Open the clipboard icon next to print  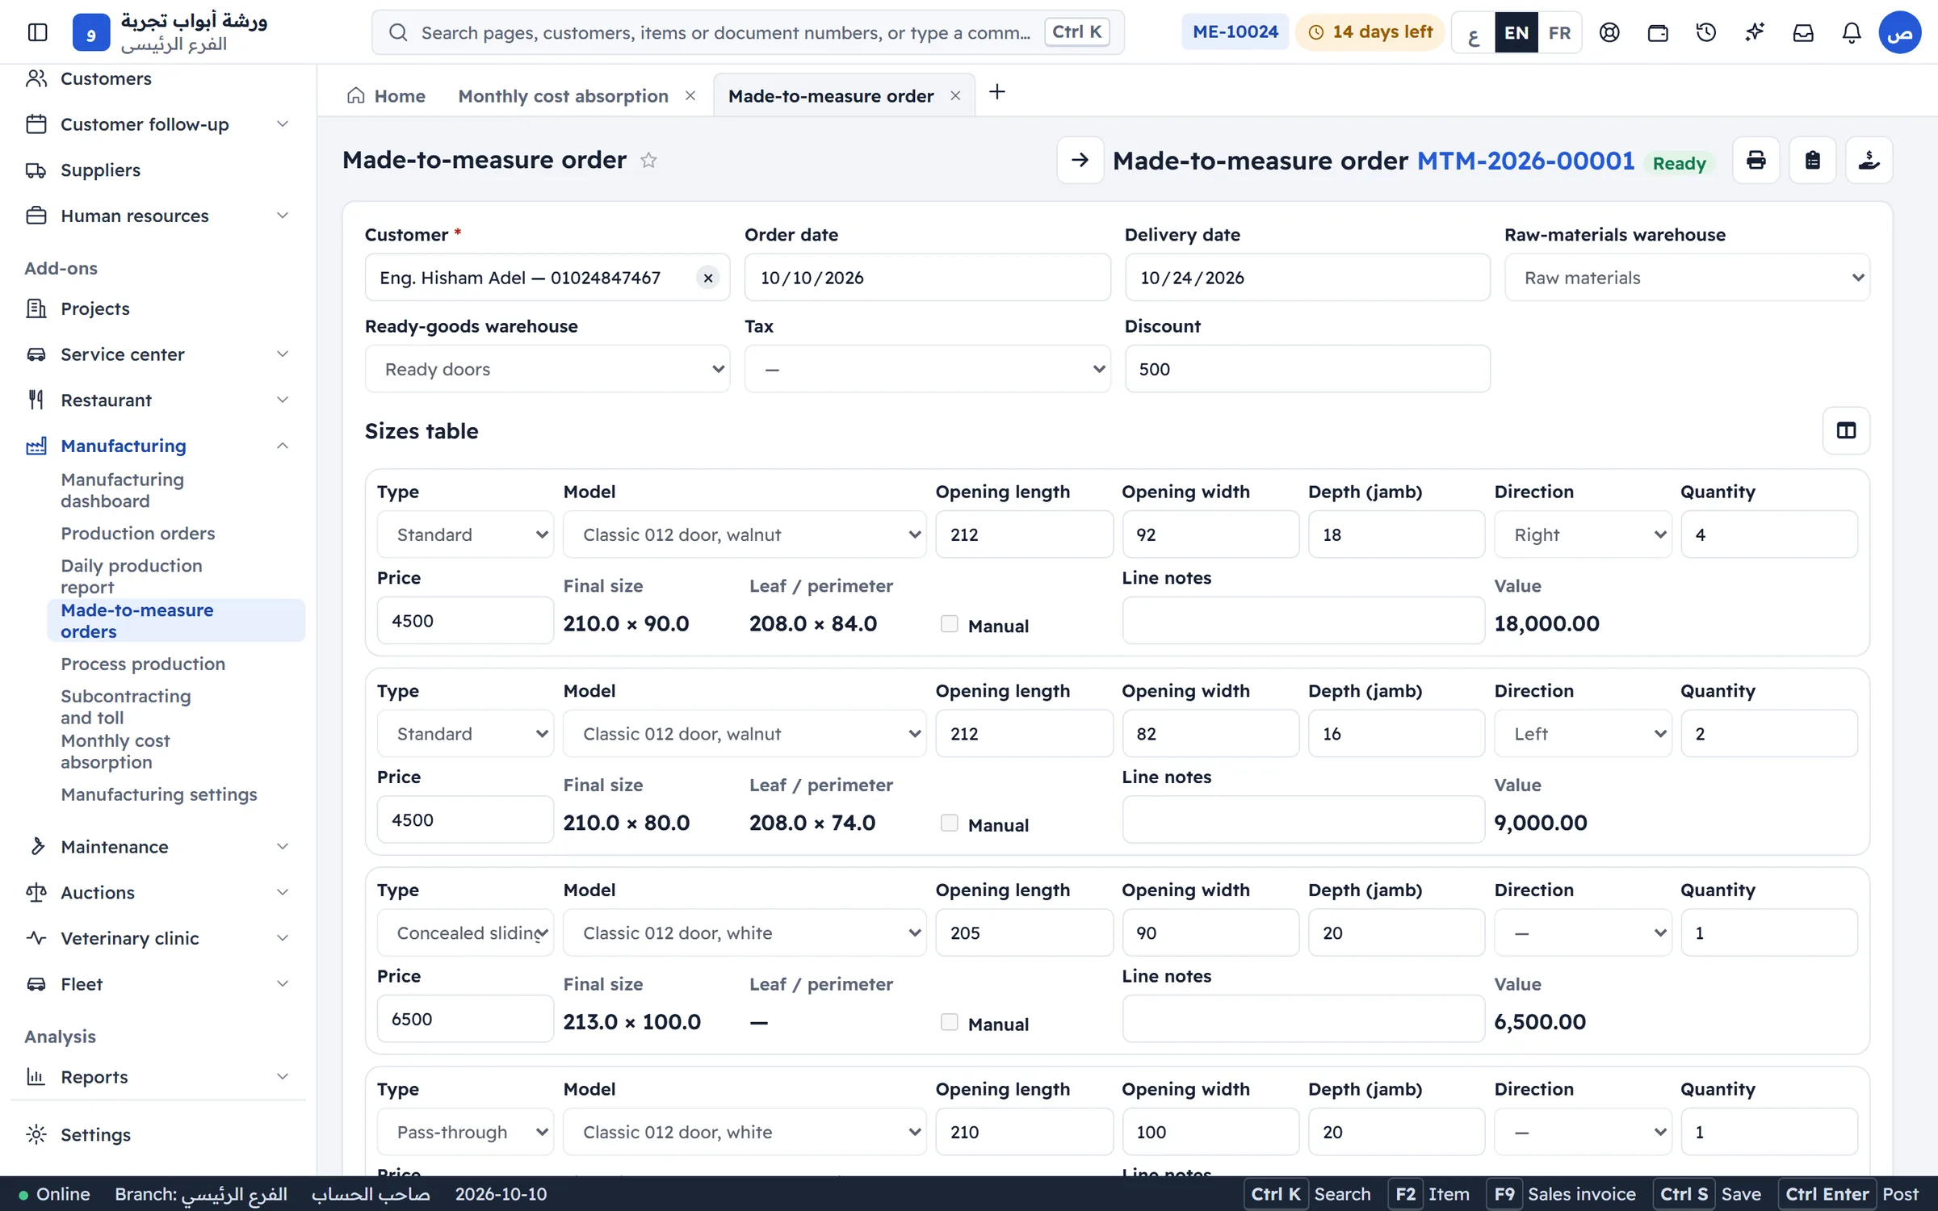(1813, 161)
